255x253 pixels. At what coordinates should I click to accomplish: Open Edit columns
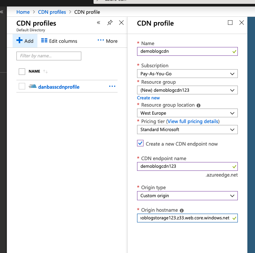(59, 41)
